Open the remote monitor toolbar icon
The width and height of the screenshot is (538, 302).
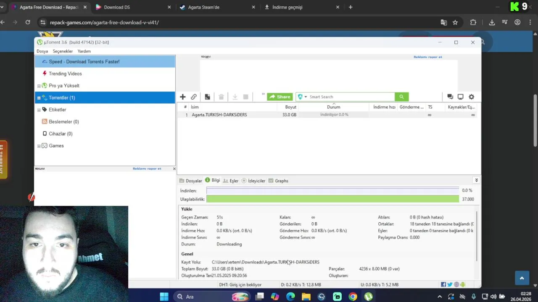[460, 97]
